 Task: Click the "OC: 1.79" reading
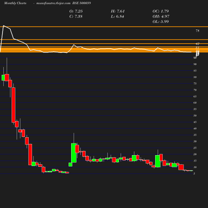point(161,11)
